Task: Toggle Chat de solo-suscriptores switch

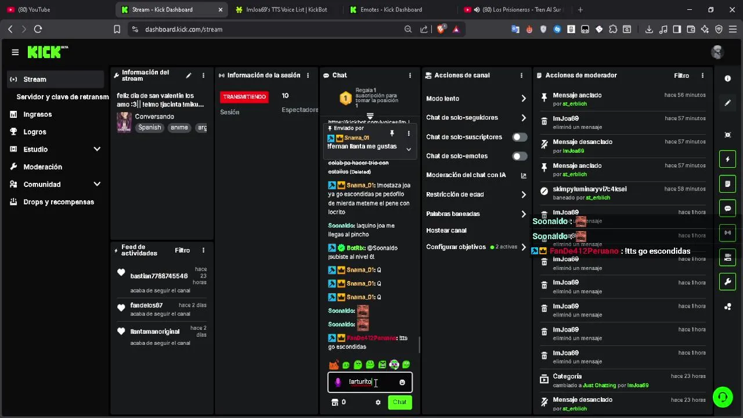Action: [520, 137]
